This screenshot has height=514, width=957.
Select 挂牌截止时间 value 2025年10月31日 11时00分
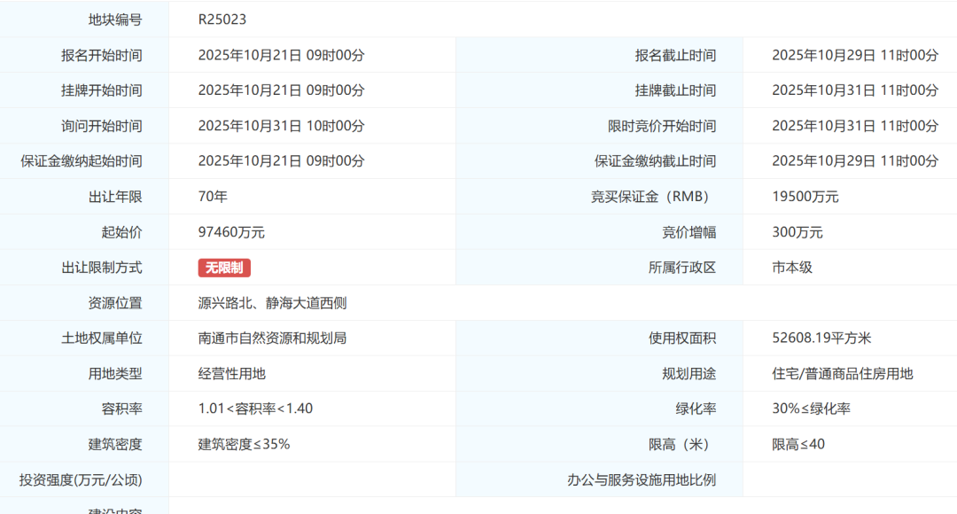click(855, 90)
